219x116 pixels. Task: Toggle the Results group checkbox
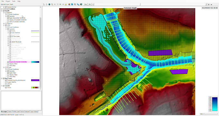tap(4, 11)
